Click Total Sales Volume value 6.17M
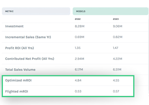Viewport: 149px width, 105px height. 79,70
